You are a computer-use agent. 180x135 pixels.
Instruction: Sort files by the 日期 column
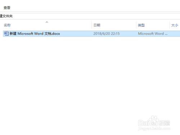click(x=97, y=25)
